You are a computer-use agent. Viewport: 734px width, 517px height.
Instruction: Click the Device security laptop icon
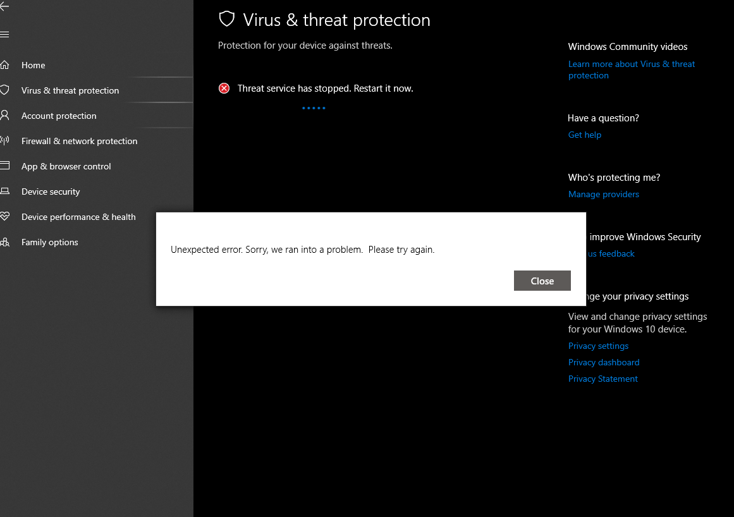pyautogui.click(x=4, y=191)
